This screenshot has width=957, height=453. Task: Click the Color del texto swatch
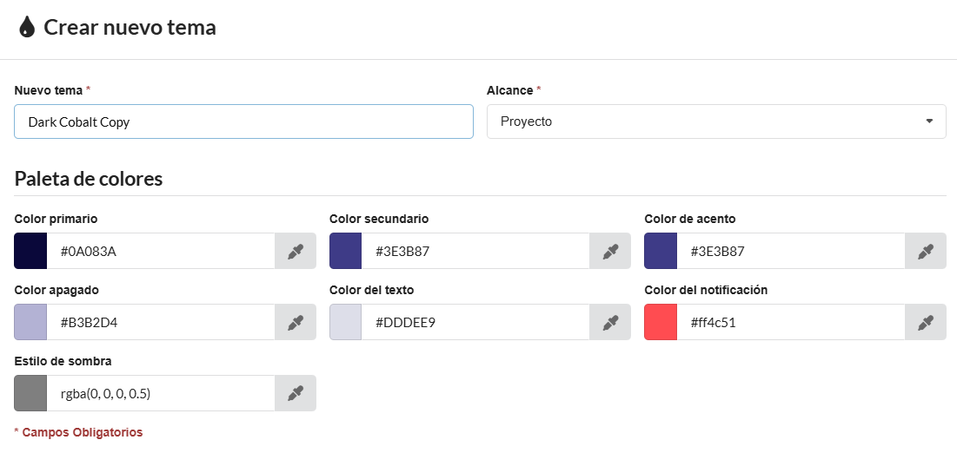point(345,322)
